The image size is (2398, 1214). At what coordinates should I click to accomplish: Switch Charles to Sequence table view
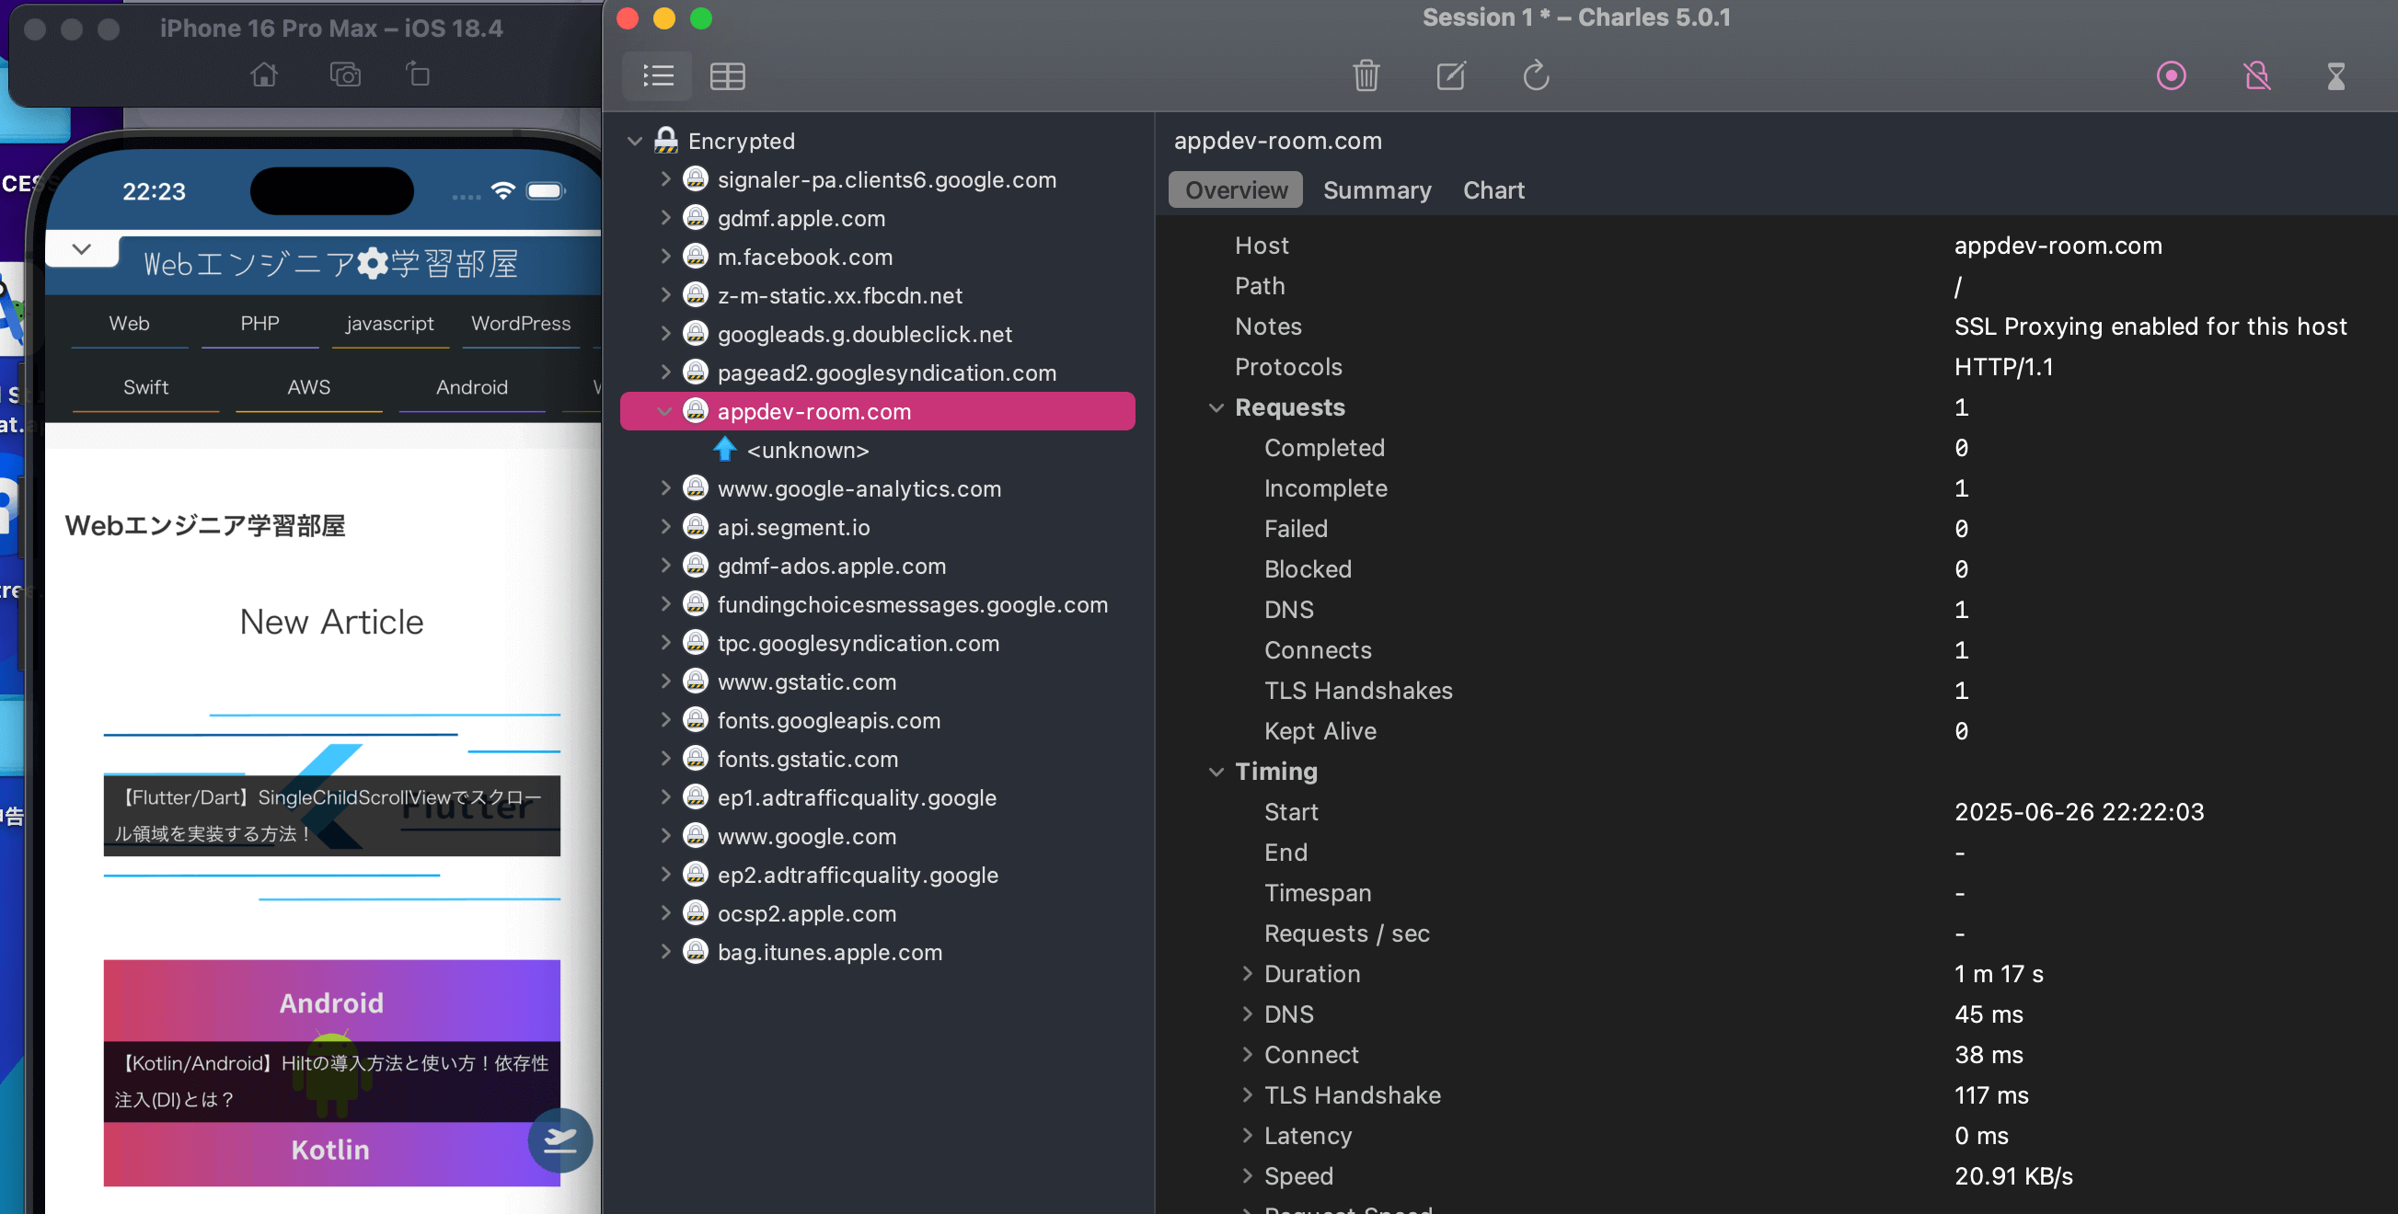pos(727,75)
